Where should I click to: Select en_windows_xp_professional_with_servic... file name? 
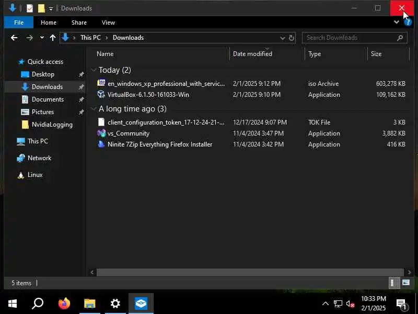point(166,84)
